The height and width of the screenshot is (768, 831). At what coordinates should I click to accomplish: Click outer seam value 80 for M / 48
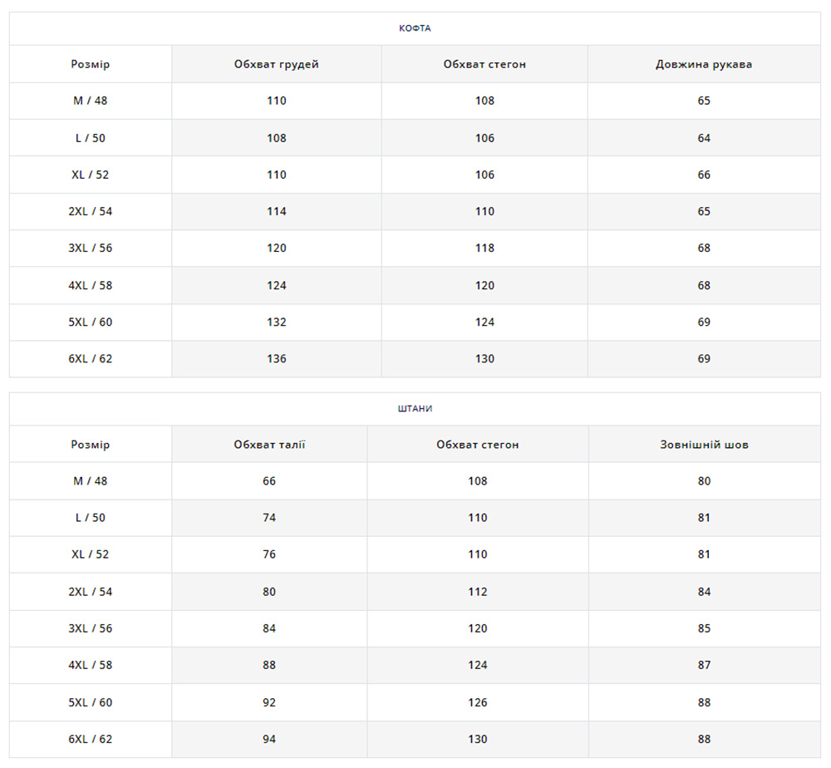704,481
